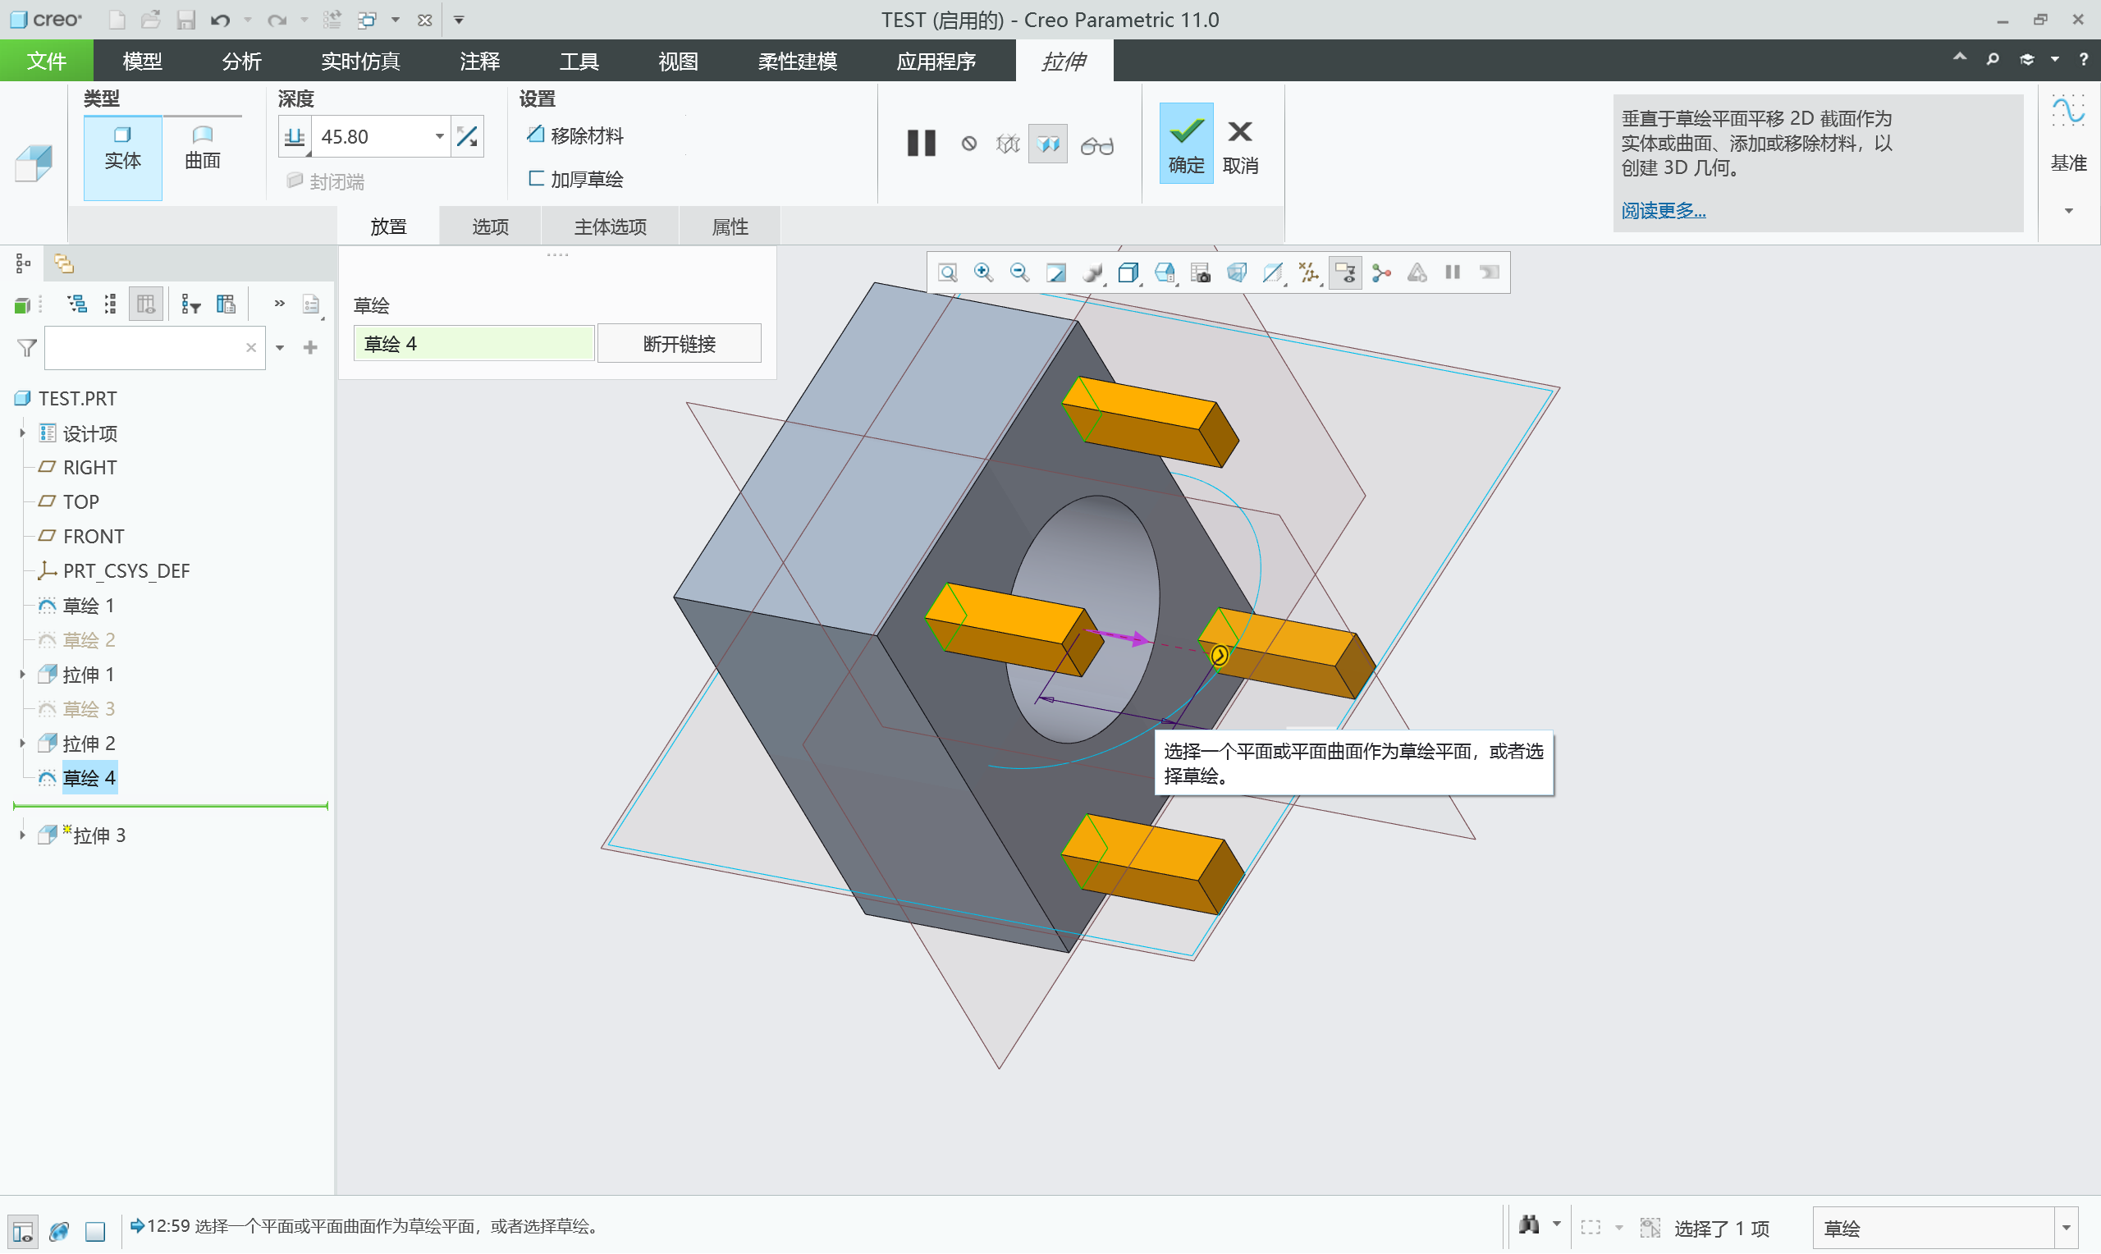2101x1254 pixels.
Task: Click the undo arrow in quick access toolbar
Action: click(x=220, y=20)
